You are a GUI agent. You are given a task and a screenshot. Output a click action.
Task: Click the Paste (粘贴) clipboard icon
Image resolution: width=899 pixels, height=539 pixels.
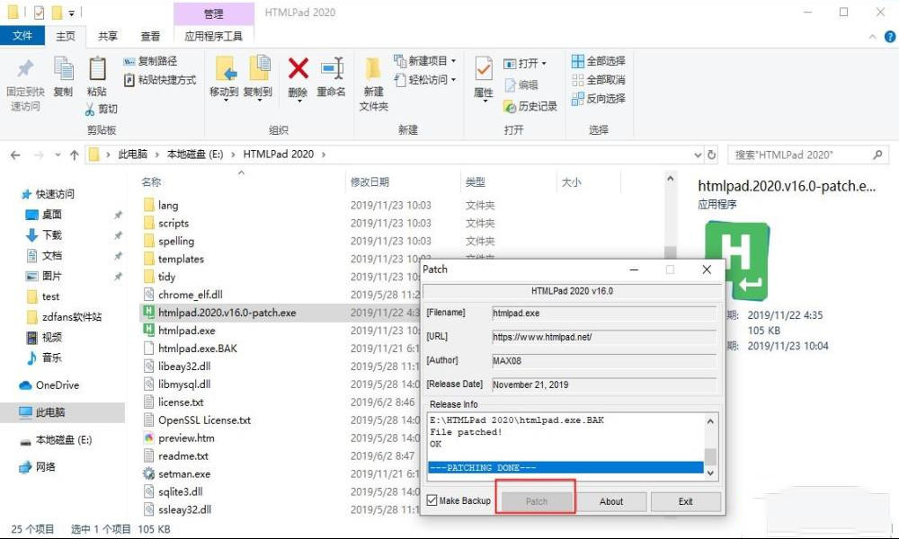(96, 70)
